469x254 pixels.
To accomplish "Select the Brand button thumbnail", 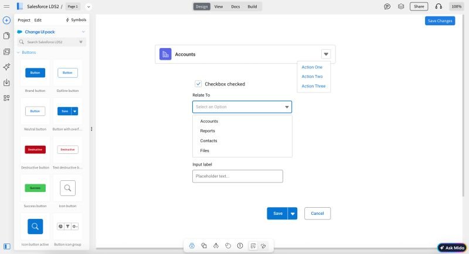I will click(35, 73).
